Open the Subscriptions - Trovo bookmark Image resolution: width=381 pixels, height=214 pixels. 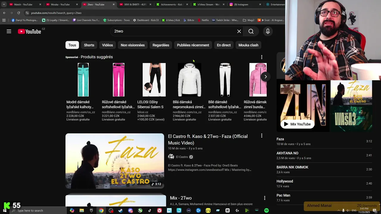tap(116, 20)
